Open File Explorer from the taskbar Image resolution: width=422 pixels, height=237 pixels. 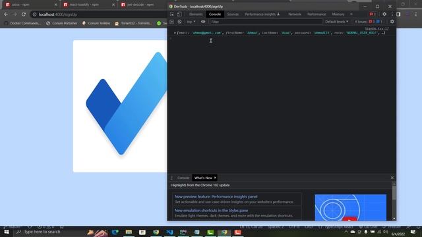pos(129,232)
